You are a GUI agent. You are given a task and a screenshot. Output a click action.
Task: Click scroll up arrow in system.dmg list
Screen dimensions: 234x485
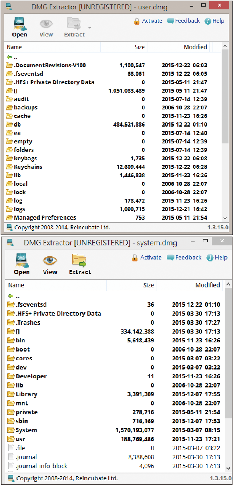pos(228,284)
